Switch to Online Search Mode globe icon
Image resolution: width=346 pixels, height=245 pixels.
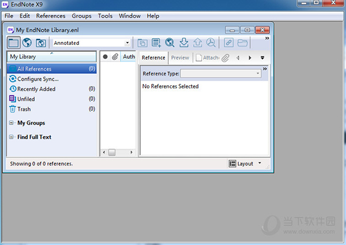pos(27,43)
